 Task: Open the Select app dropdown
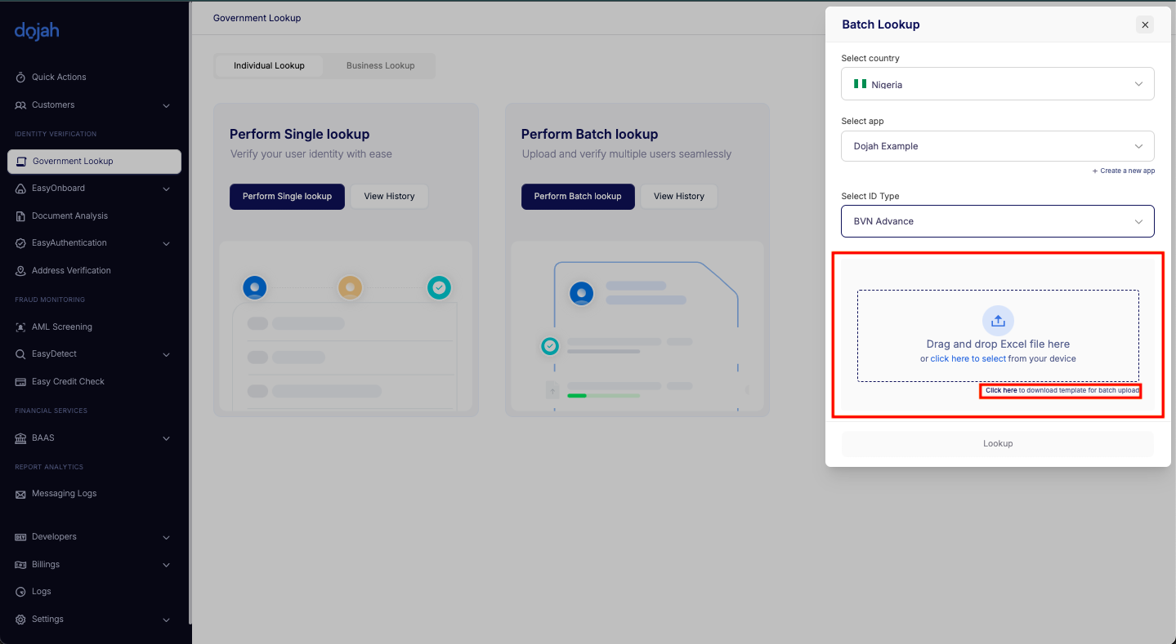pyautogui.click(x=997, y=146)
